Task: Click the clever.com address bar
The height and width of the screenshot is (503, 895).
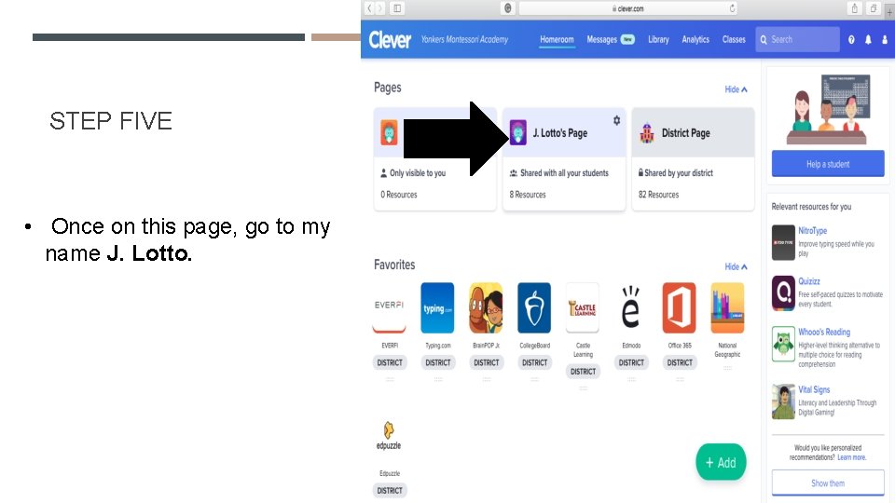Action: coord(627,8)
